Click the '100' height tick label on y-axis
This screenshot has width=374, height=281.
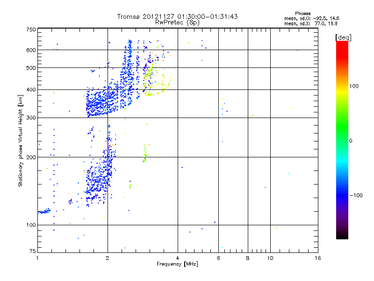(31, 225)
